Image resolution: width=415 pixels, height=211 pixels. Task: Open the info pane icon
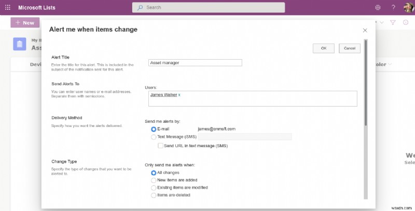(406, 22)
